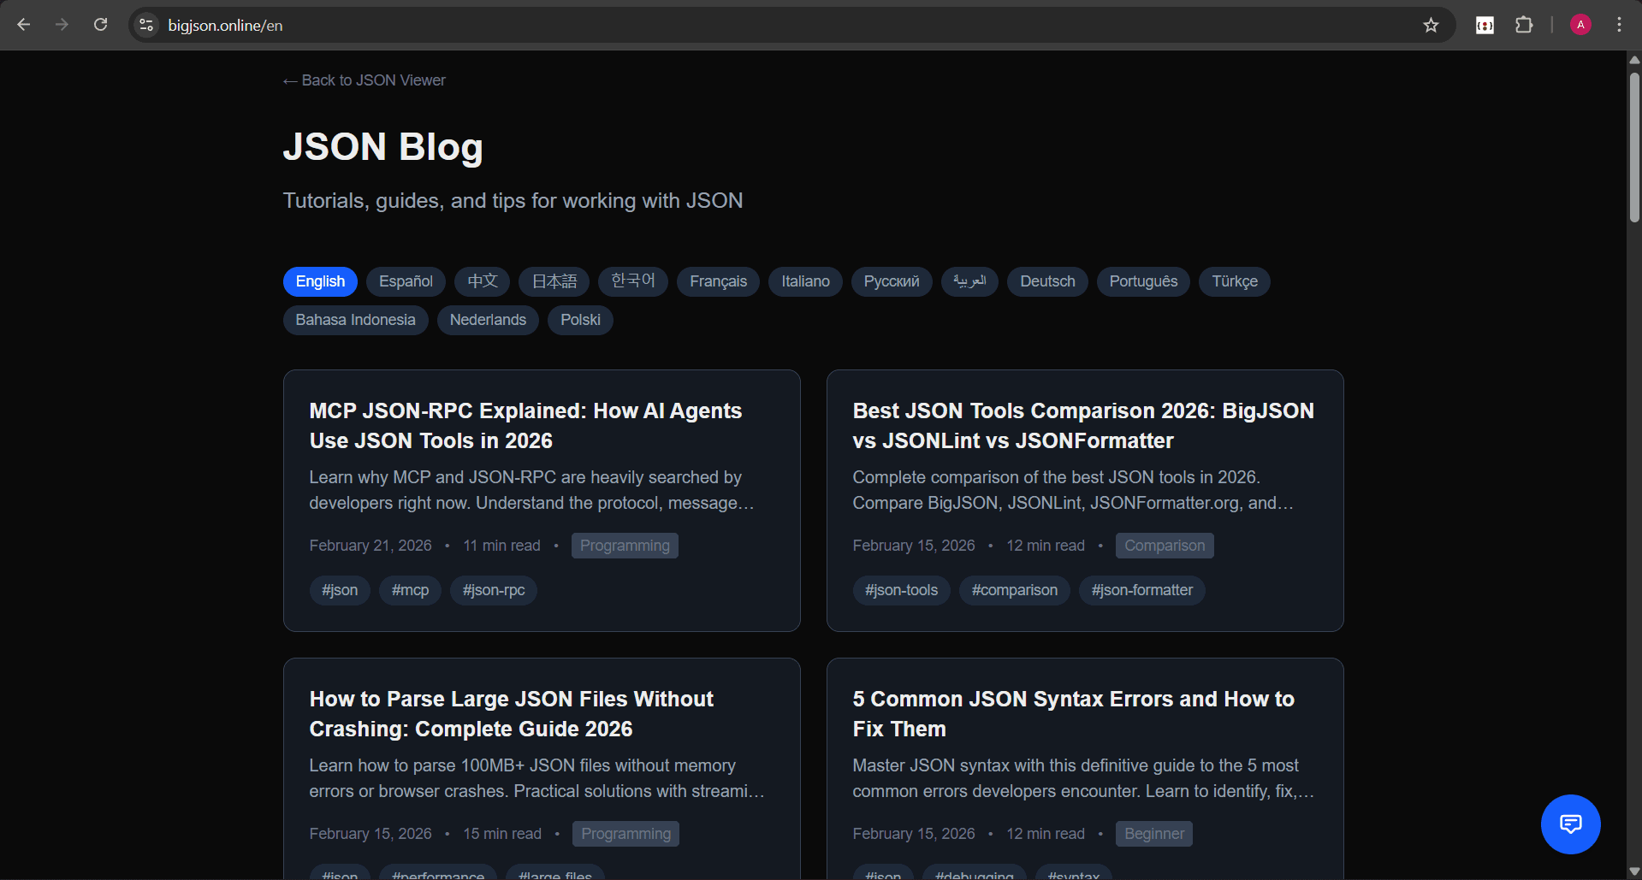
Task: Click the scrollbar down arrow
Action: tap(1634, 871)
